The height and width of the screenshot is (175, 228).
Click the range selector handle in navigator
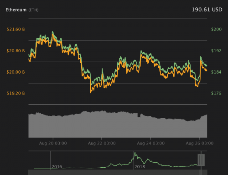201,160
